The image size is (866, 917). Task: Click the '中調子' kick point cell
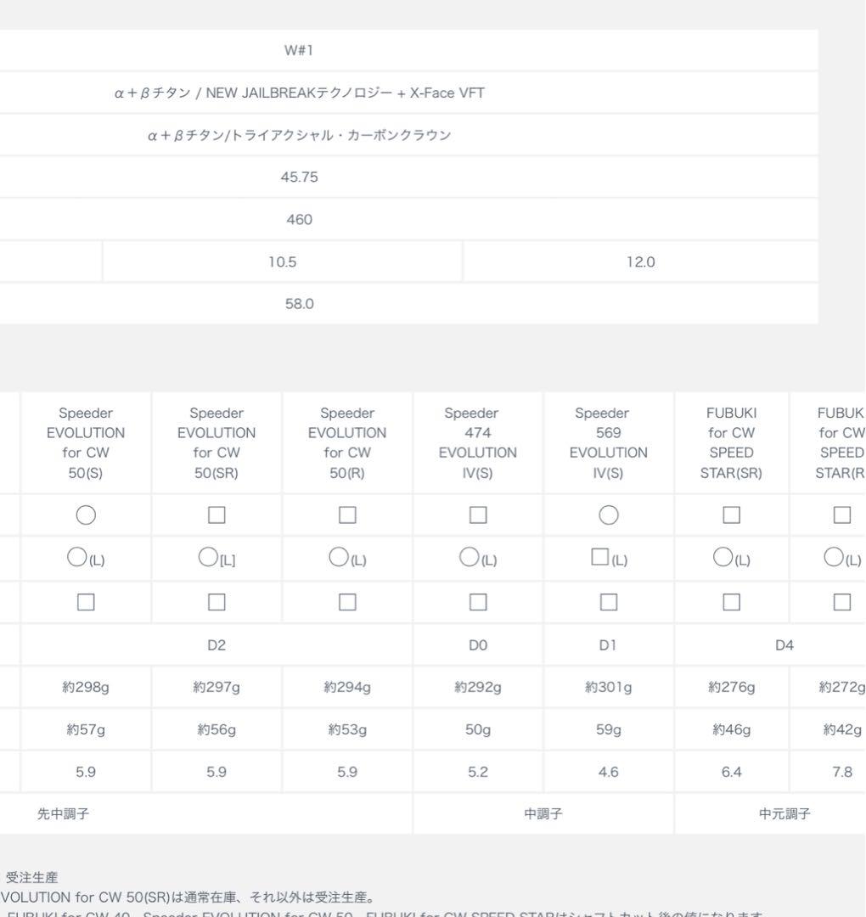[x=543, y=814]
